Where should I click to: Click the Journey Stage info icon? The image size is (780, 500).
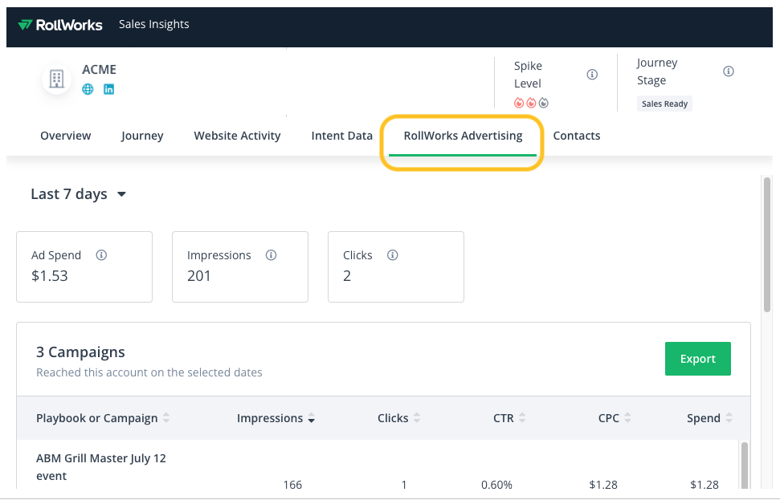coord(729,71)
